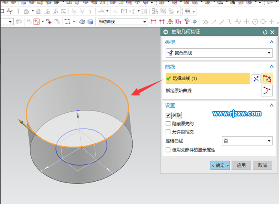Click the 选择曲线 (1) selection field

point(207,78)
